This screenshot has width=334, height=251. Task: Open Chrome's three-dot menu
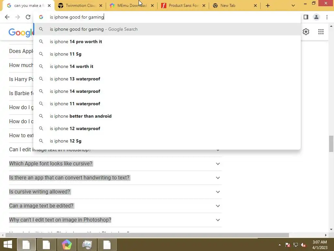pos(327,17)
